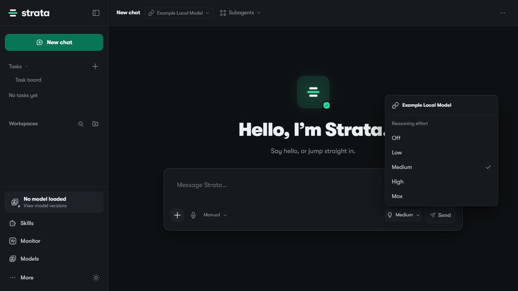Collapse the Tasks section chevron
Viewport: 518px width, 291px height.
coord(27,66)
